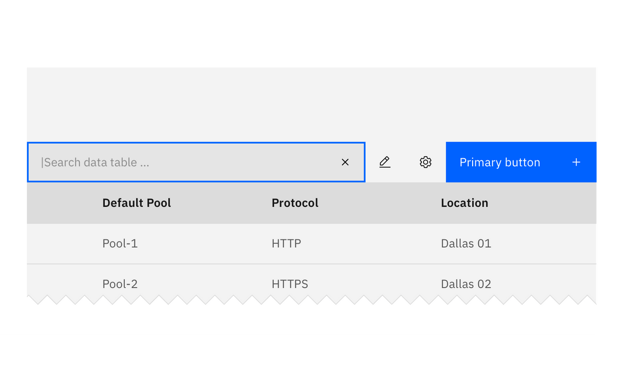The image size is (623, 372).
Task: Select the Dallas 01 location cell
Action: coord(466,244)
